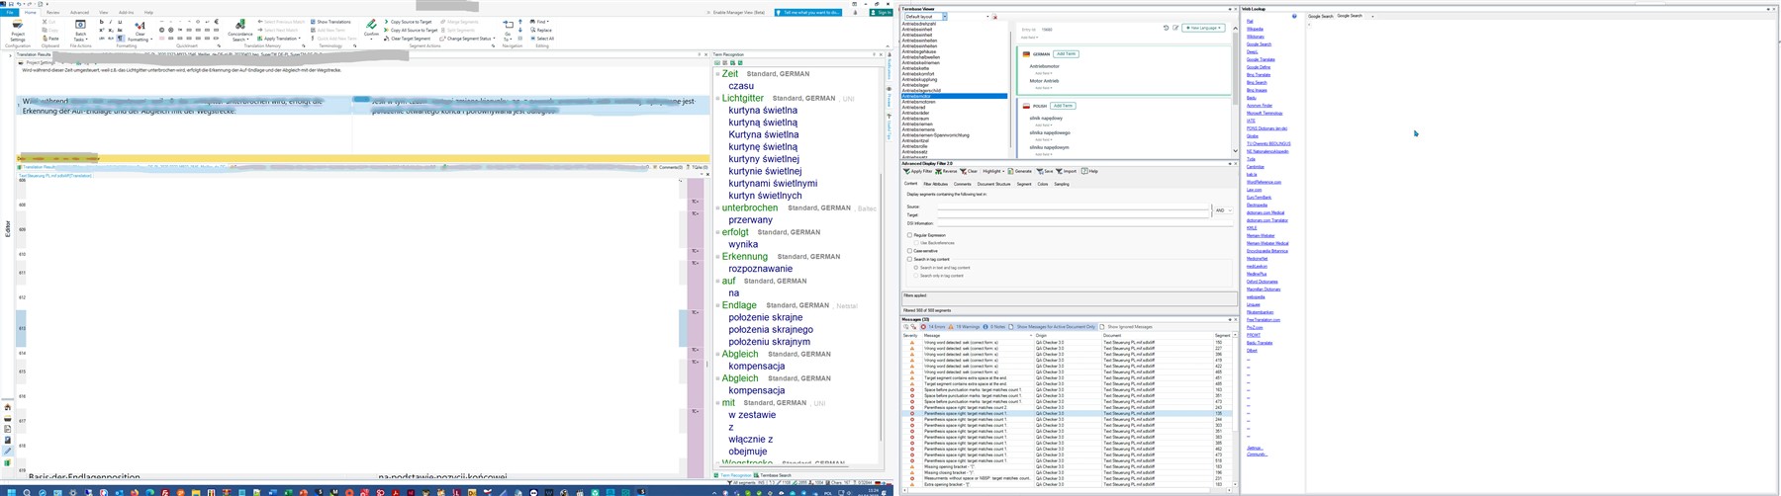Toggle 14 Errors message filter
Viewport: 1781px width, 496px height.
coord(933,327)
